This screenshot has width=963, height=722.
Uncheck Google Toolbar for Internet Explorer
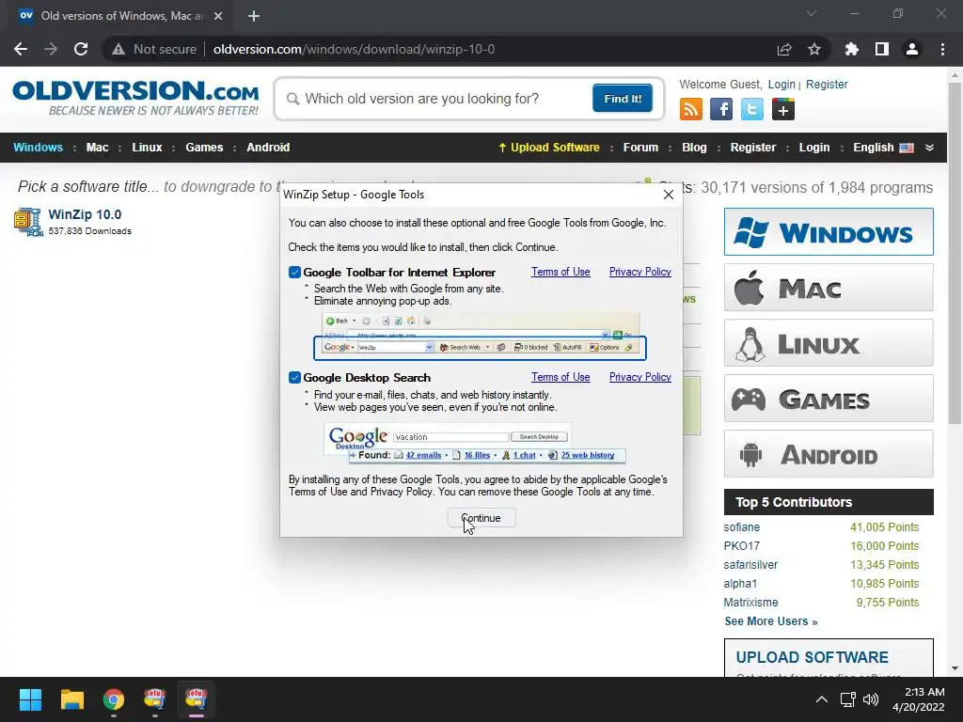coord(294,272)
